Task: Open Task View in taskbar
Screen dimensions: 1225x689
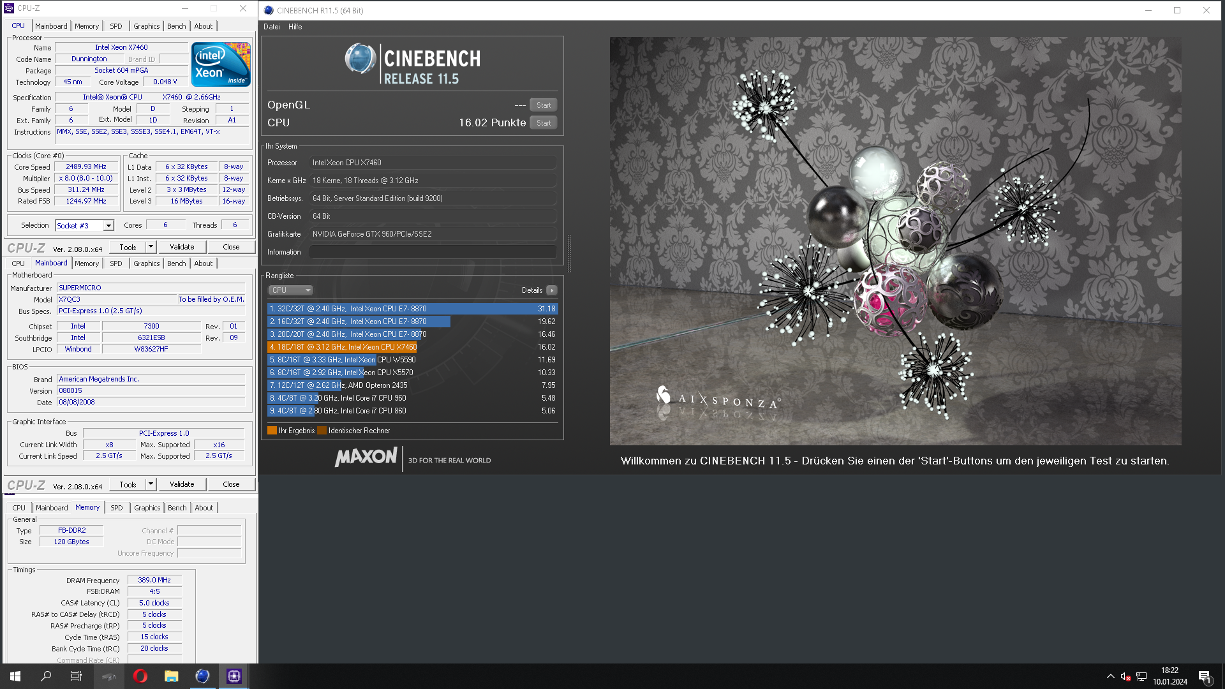Action: 77,676
